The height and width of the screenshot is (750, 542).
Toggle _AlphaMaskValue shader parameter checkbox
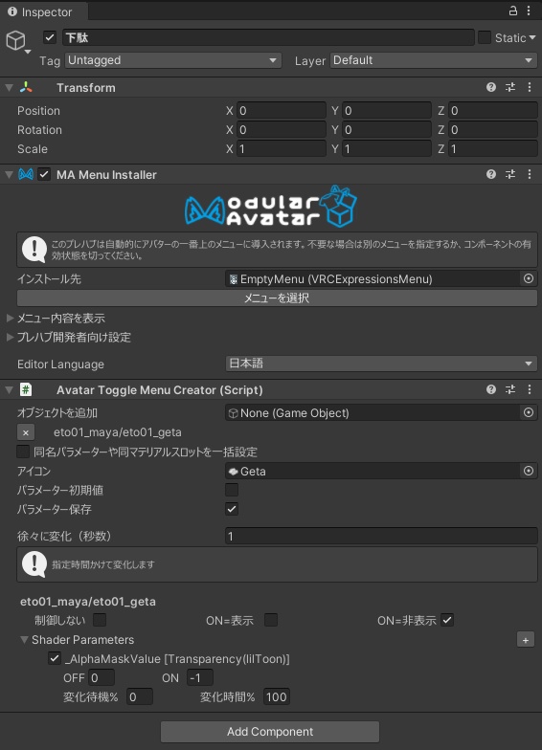(55, 658)
